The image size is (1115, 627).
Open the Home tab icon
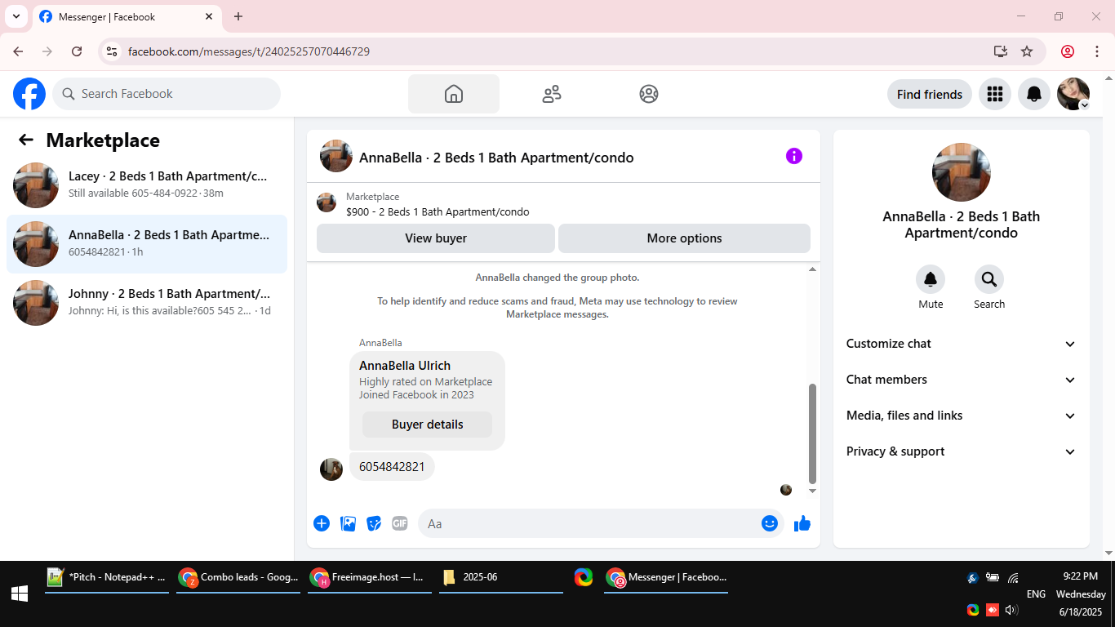point(454,94)
